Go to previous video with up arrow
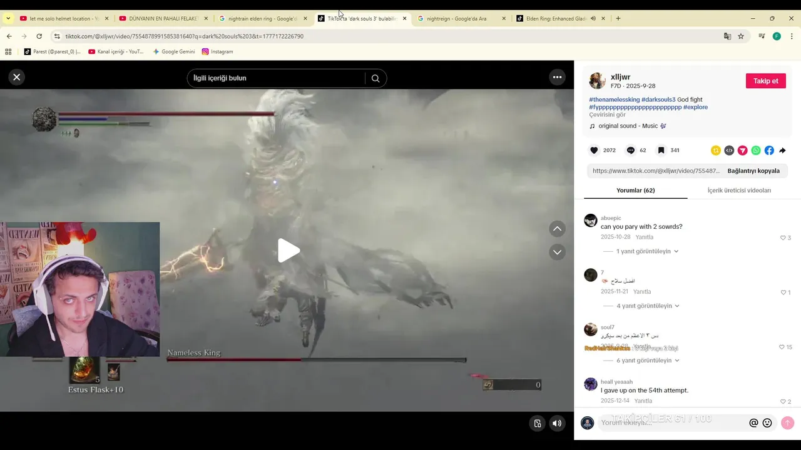 pos(557,229)
